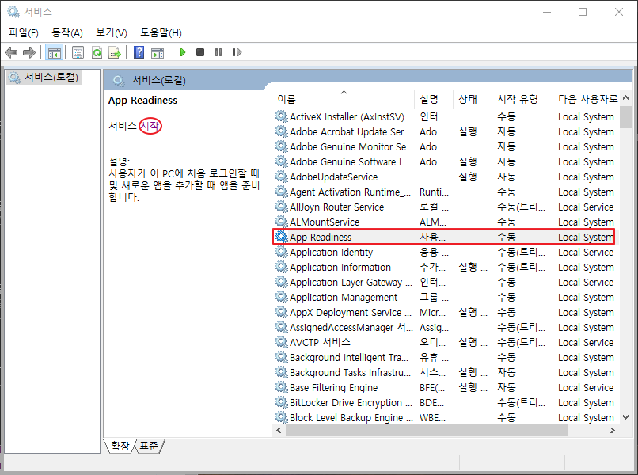Click the 시작 link to start service
Screen dimensions: 638x475
[x=150, y=126]
